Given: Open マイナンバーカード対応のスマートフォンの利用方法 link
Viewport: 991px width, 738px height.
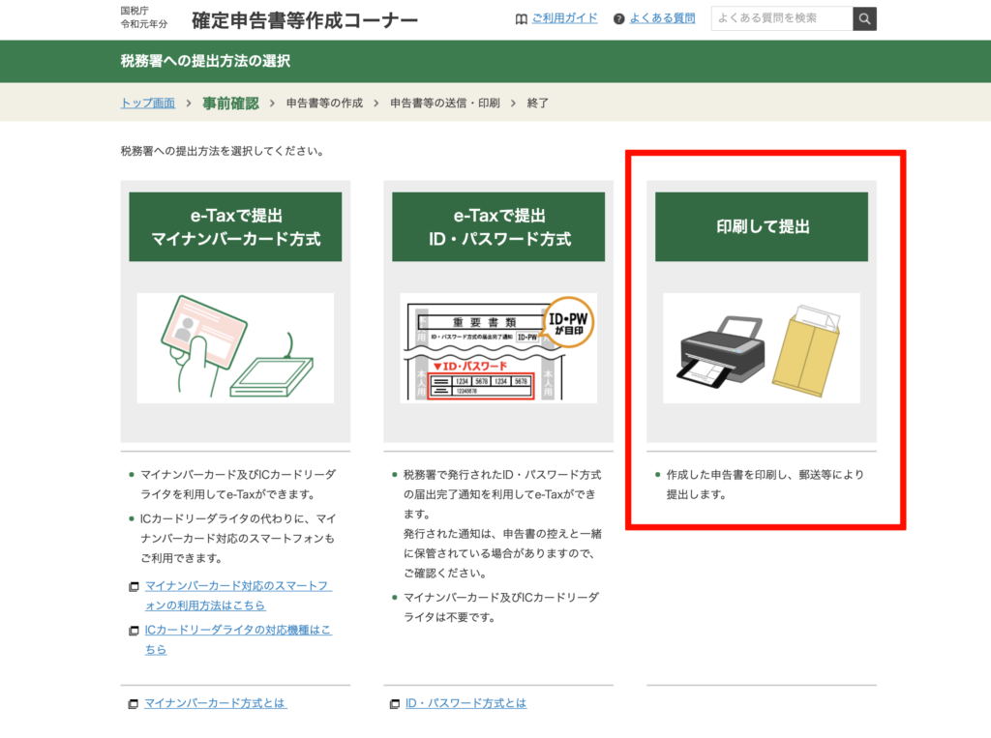Looking at the screenshot, I should click(x=238, y=596).
